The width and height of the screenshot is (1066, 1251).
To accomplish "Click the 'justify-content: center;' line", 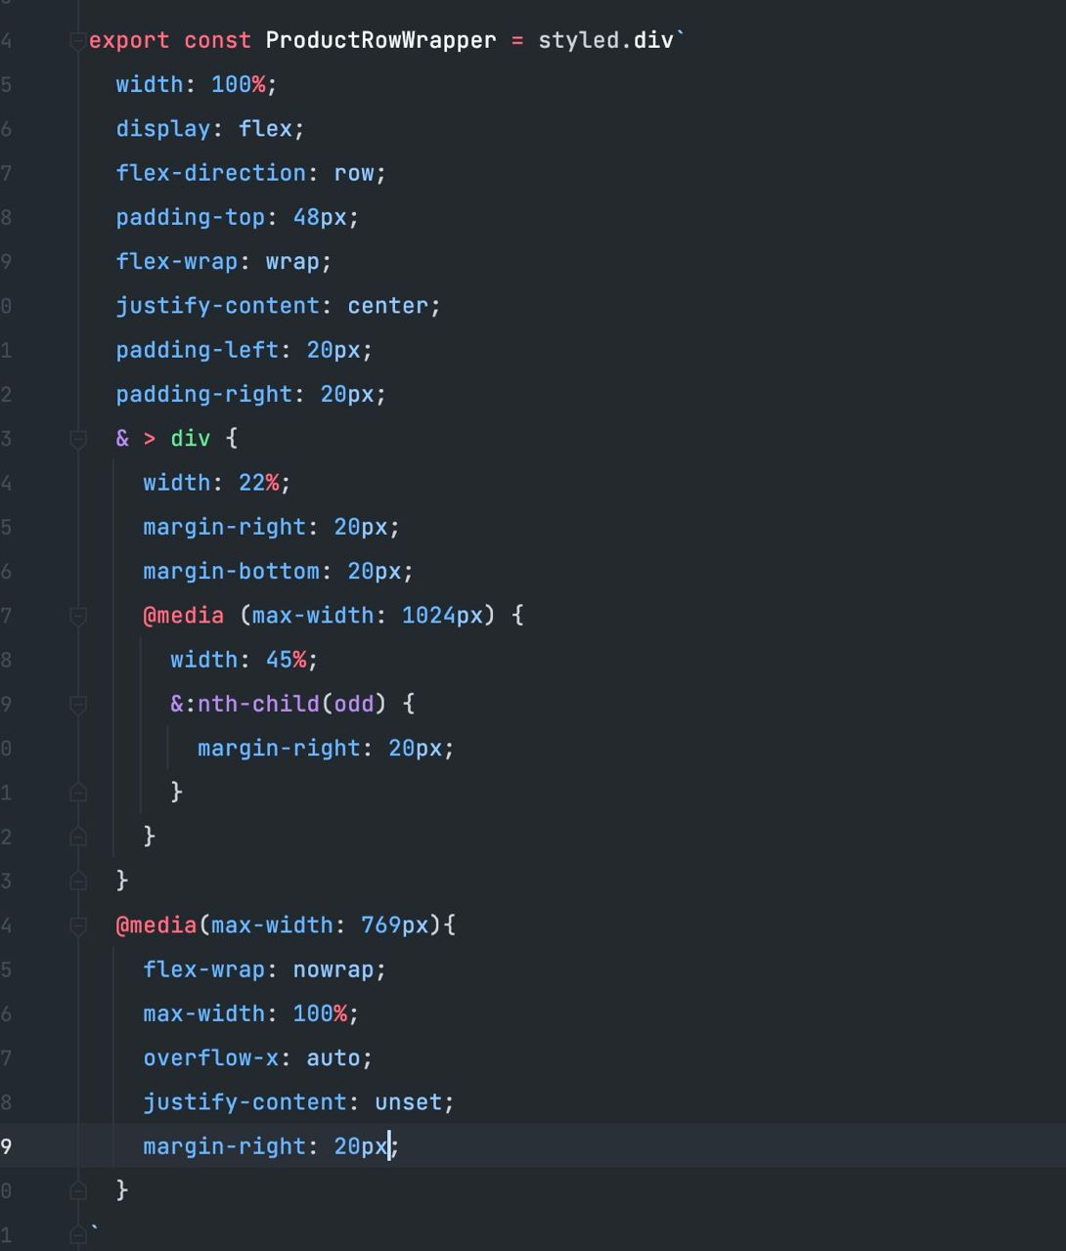I will point(279,306).
